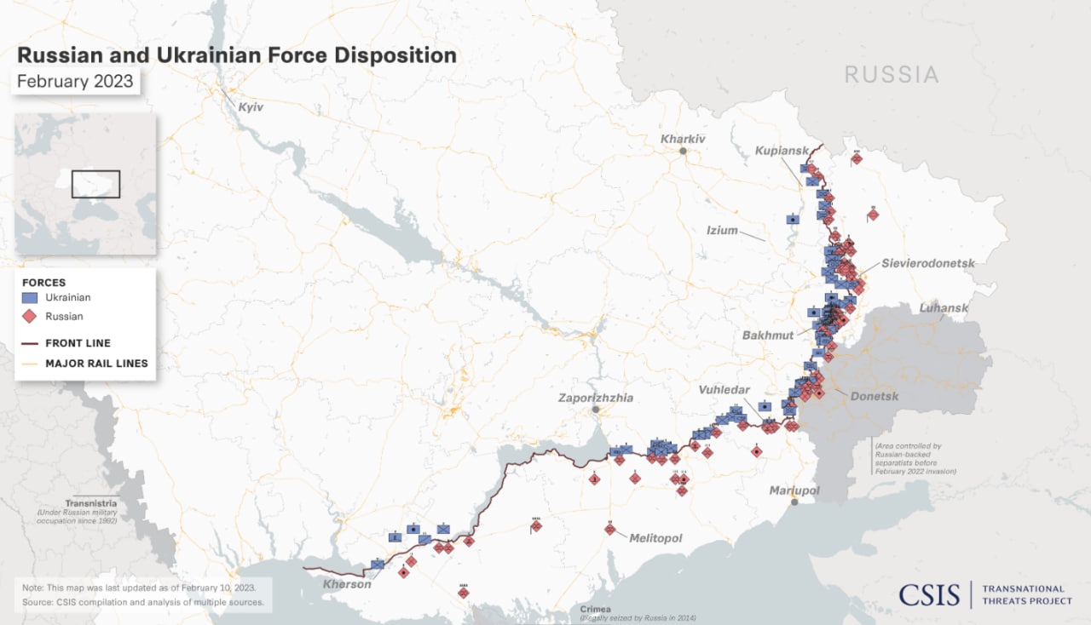This screenshot has height=625, width=1091.
Task: Select the Kharkiv city dot marker
Action: pyautogui.click(x=683, y=152)
